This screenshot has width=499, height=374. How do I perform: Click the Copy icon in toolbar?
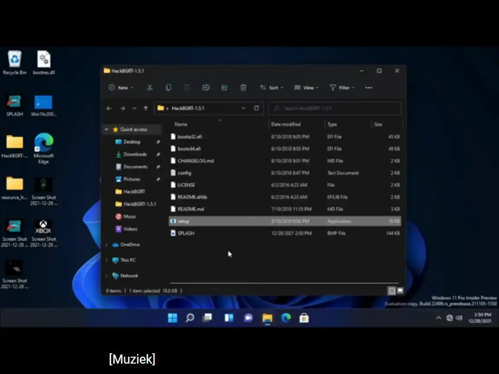[168, 87]
